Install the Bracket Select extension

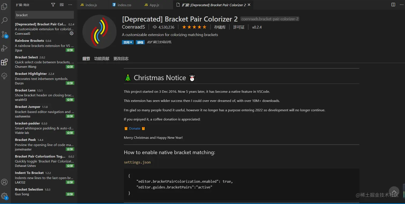(70, 67)
